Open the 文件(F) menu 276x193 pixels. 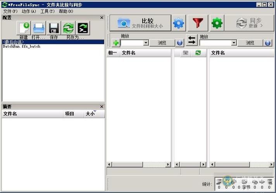tap(10, 12)
